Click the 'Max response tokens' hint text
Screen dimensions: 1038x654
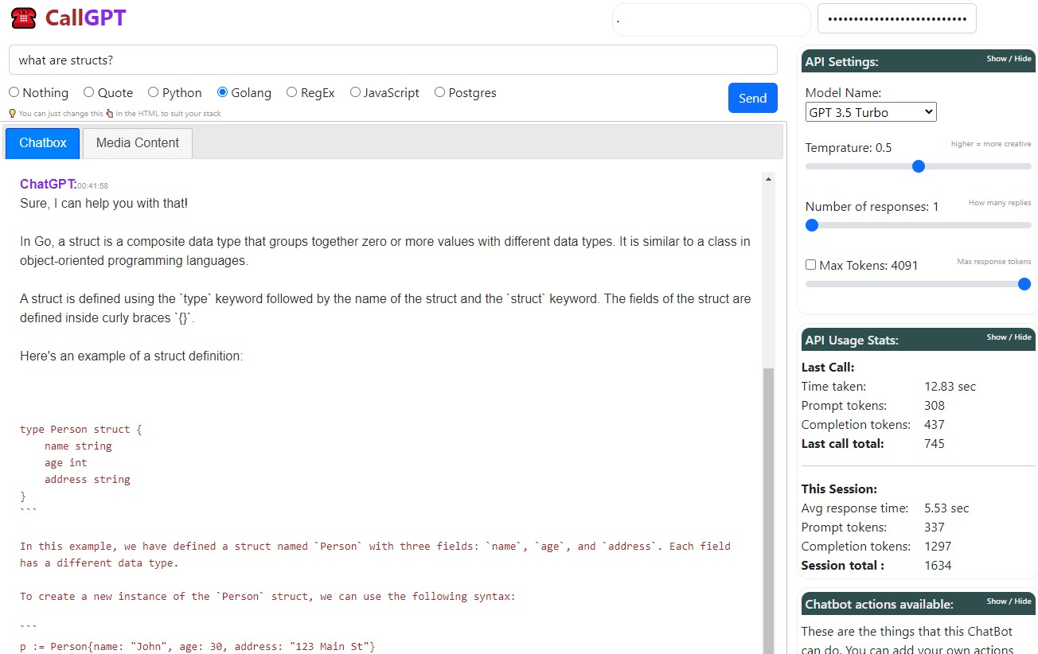(x=994, y=262)
